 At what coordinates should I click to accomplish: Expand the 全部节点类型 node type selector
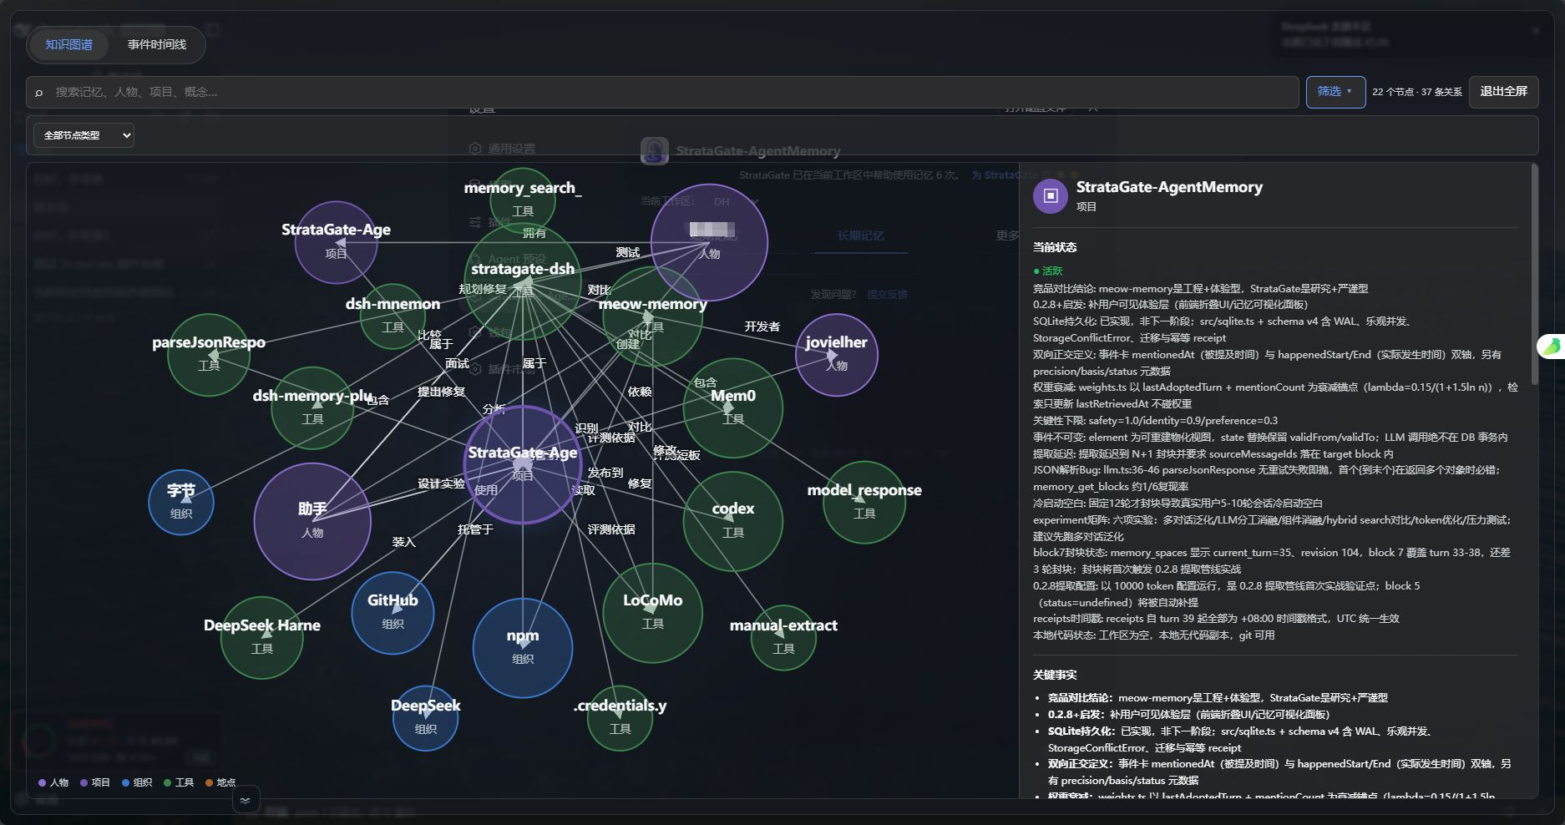[84, 135]
